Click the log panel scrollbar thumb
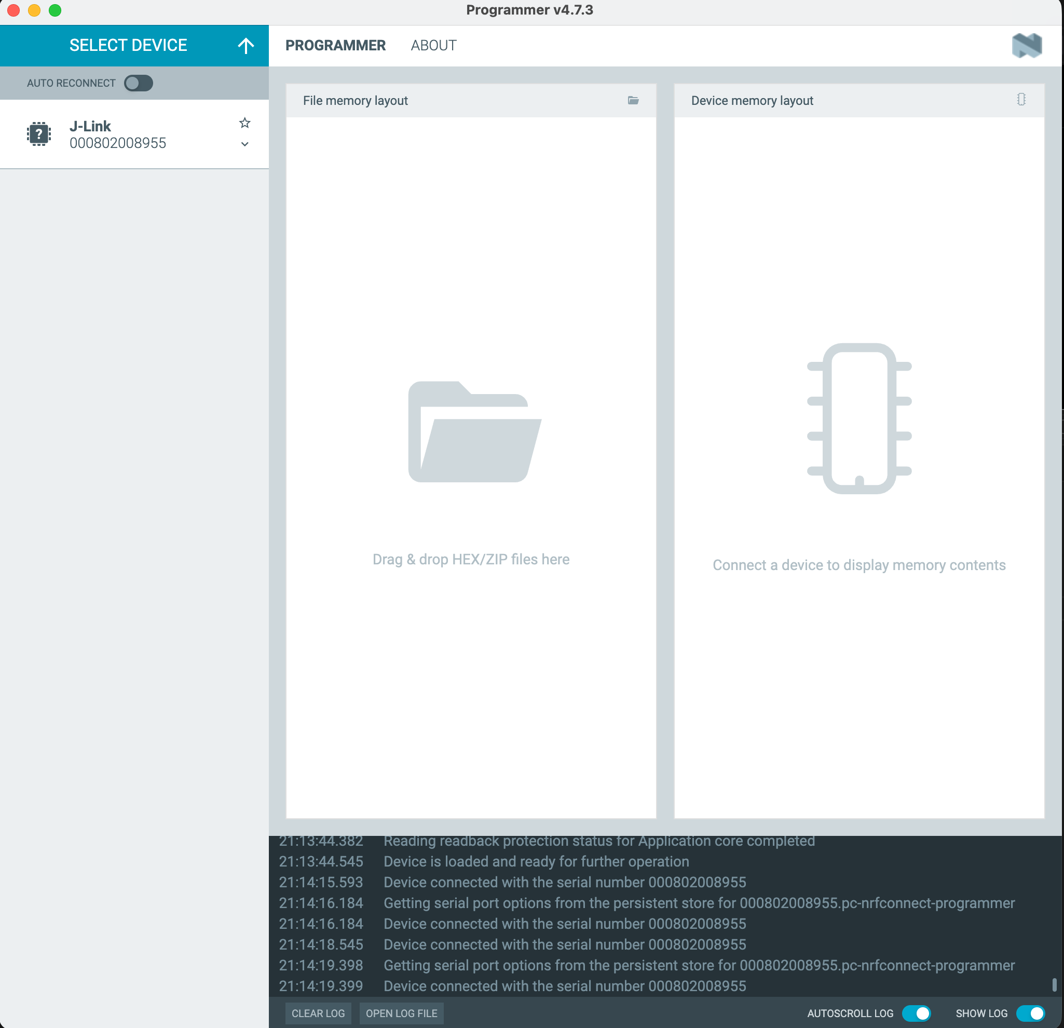Screen dimensions: 1064x1028 (x=1054, y=984)
